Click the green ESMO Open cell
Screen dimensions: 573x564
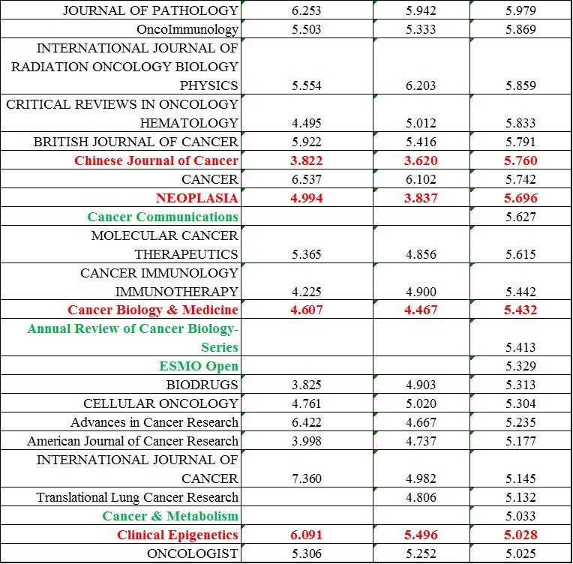pyautogui.click(x=121, y=365)
